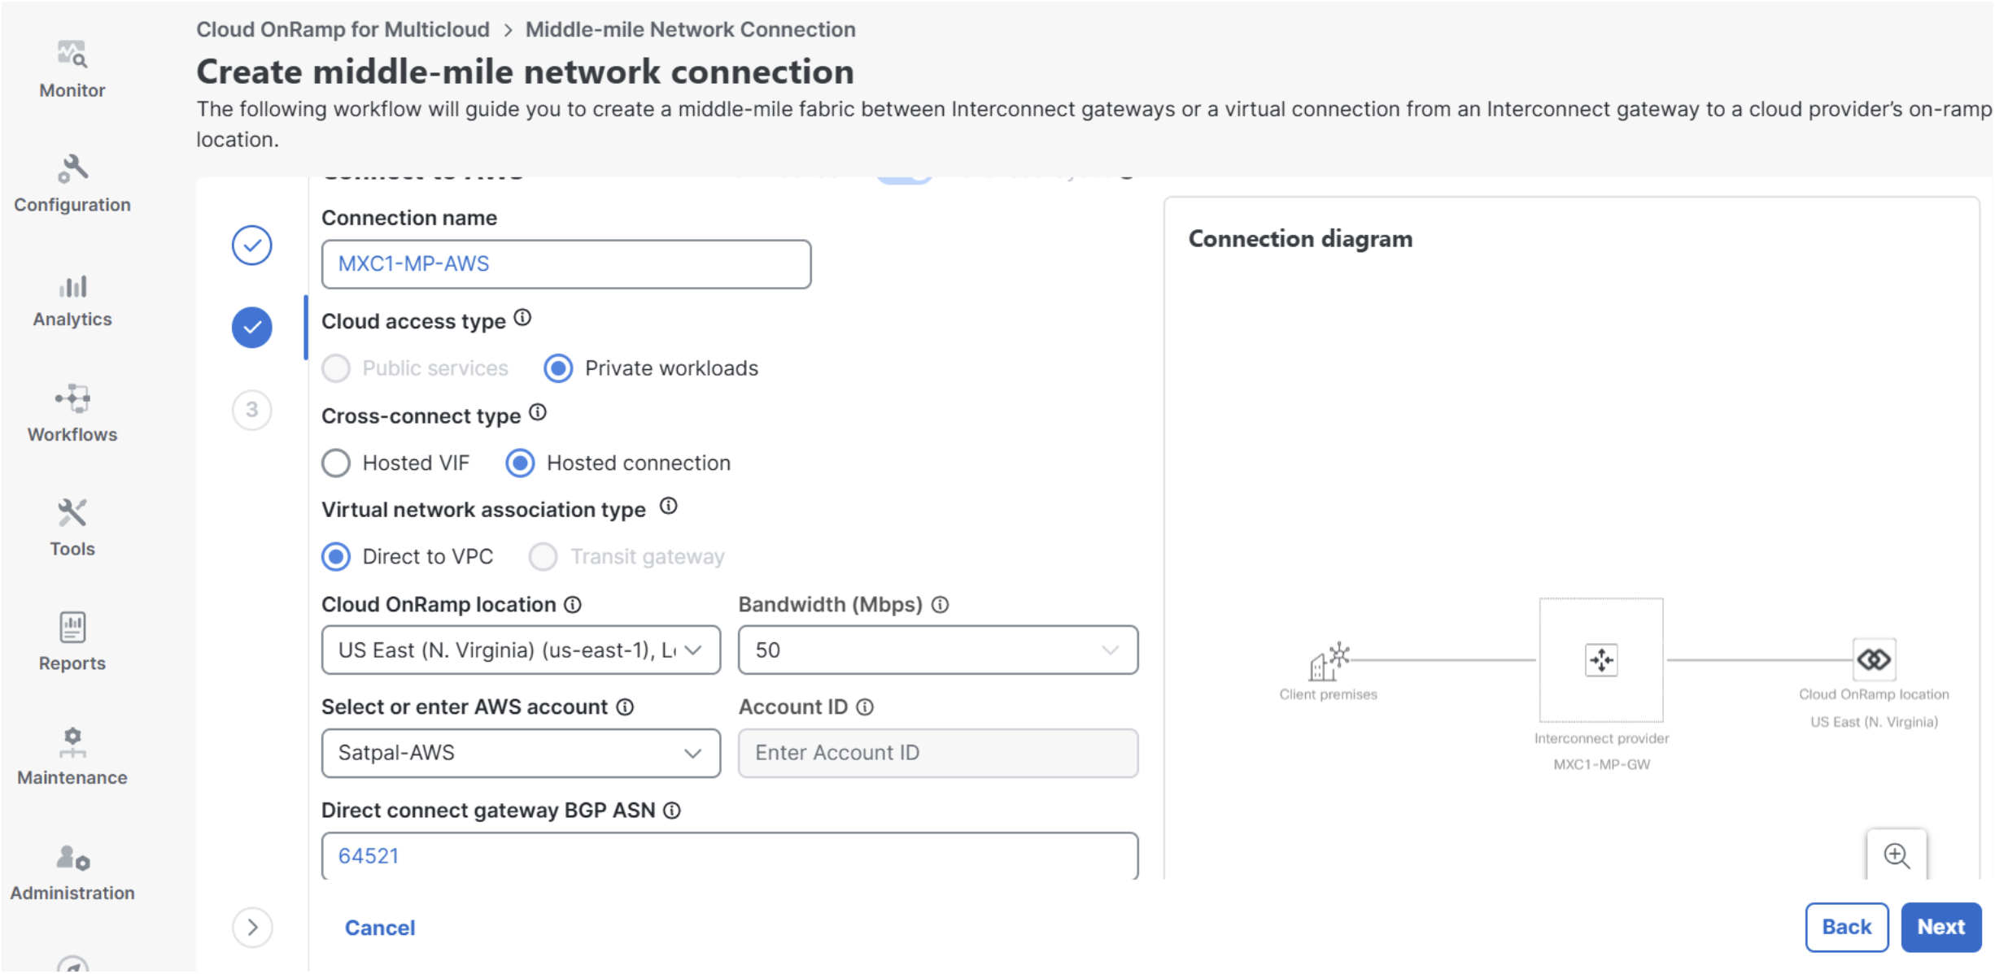Open the Configuration menu
1995x974 pixels.
point(72,185)
